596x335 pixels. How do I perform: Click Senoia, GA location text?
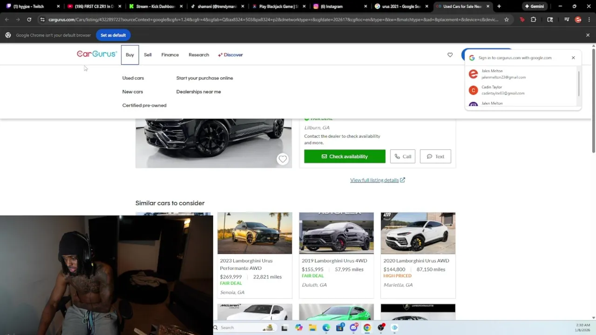[x=232, y=292]
